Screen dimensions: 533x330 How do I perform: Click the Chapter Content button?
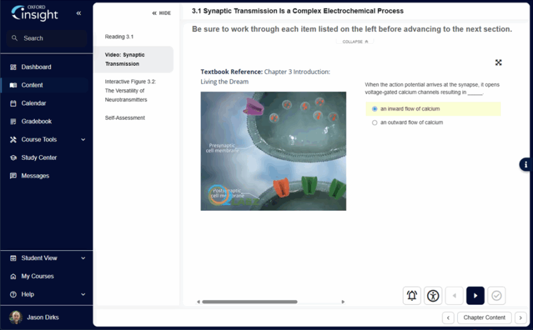(484, 318)
